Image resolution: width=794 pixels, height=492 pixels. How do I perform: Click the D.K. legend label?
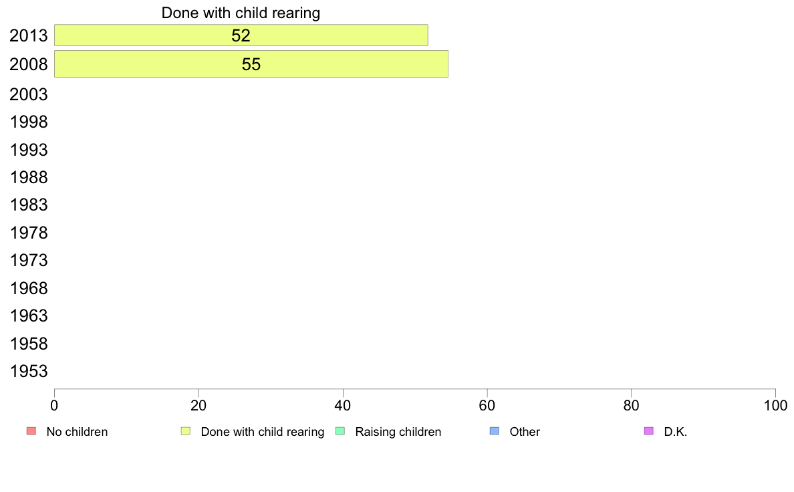pos(676,432)
